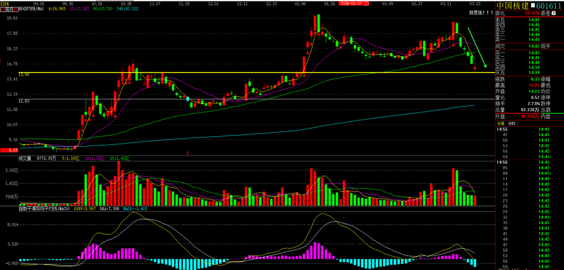Select the 卖五 14.47 order row
564x270 pixels.
coord(529,20)
